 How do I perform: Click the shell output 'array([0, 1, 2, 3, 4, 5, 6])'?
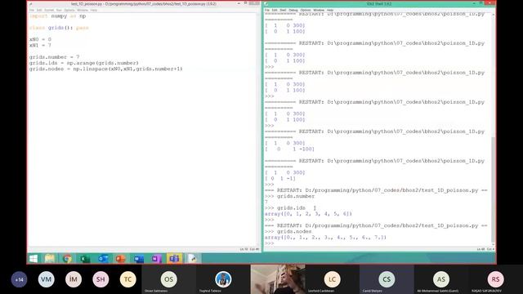(x=308, y=214)
